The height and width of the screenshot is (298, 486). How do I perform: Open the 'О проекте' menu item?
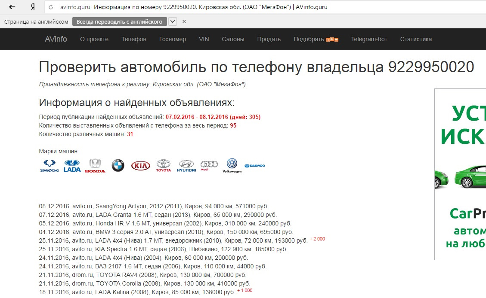[94, 39]
